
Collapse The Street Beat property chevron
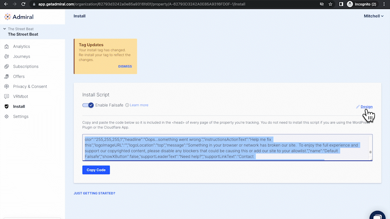click(4, 29)
